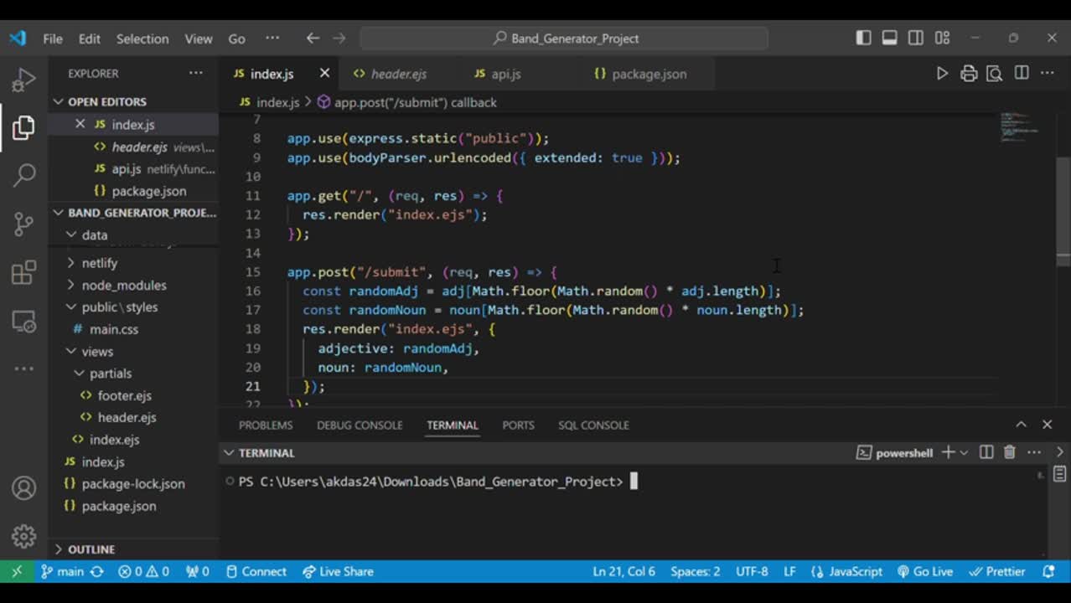Switch to the header.ejs editor tab
This screenshot has width=1071, height=603.
click(399, 74)
